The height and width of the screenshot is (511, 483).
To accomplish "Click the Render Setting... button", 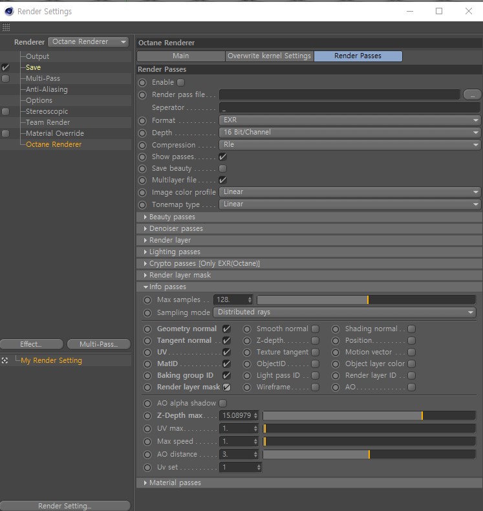I will point(65,506).
